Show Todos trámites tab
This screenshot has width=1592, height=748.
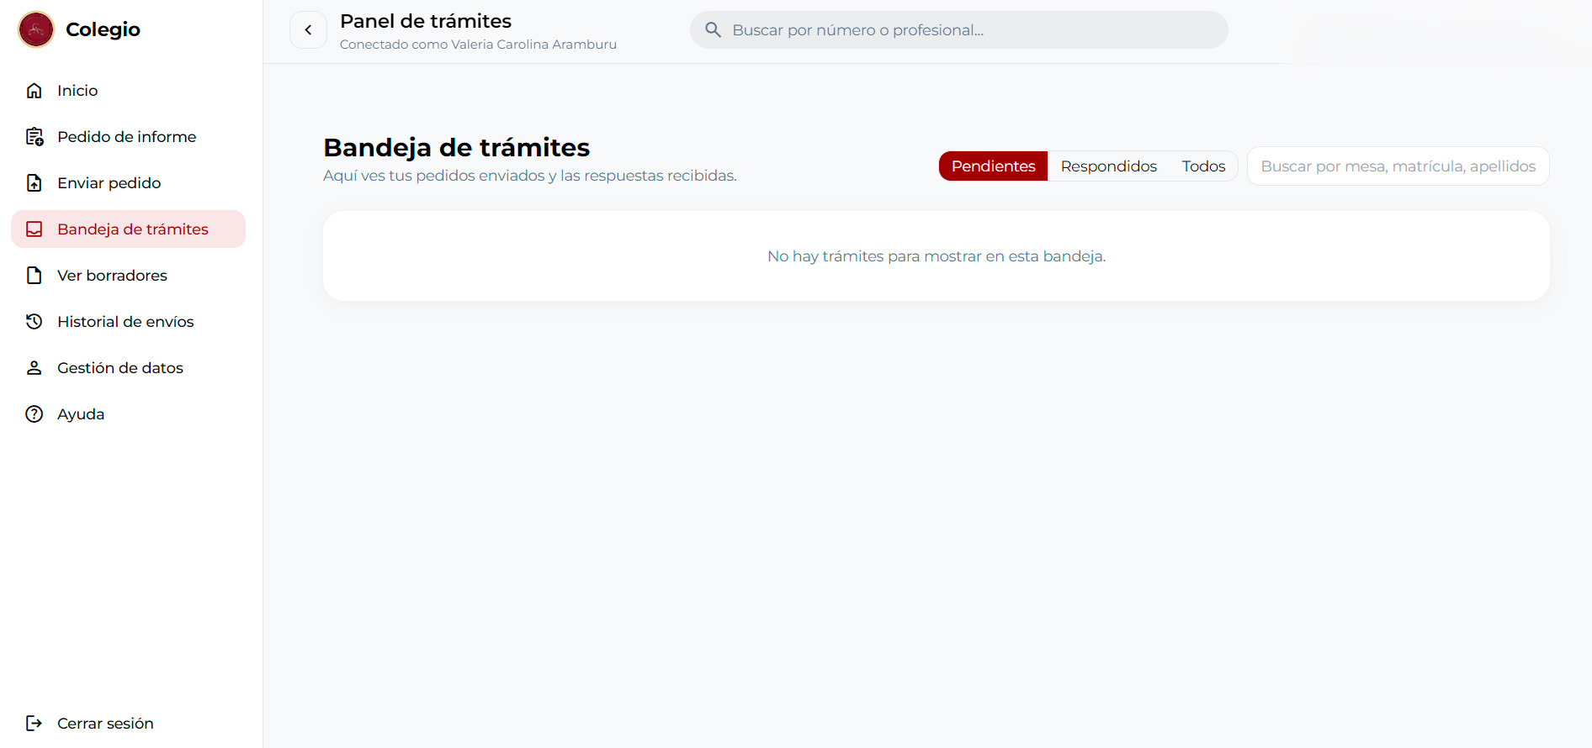tap(1203, 166)
